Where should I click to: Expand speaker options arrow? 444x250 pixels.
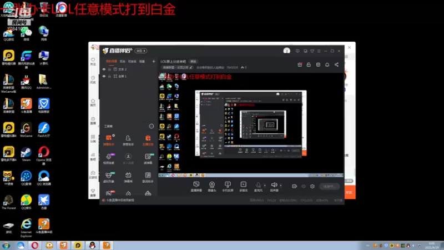281,186
